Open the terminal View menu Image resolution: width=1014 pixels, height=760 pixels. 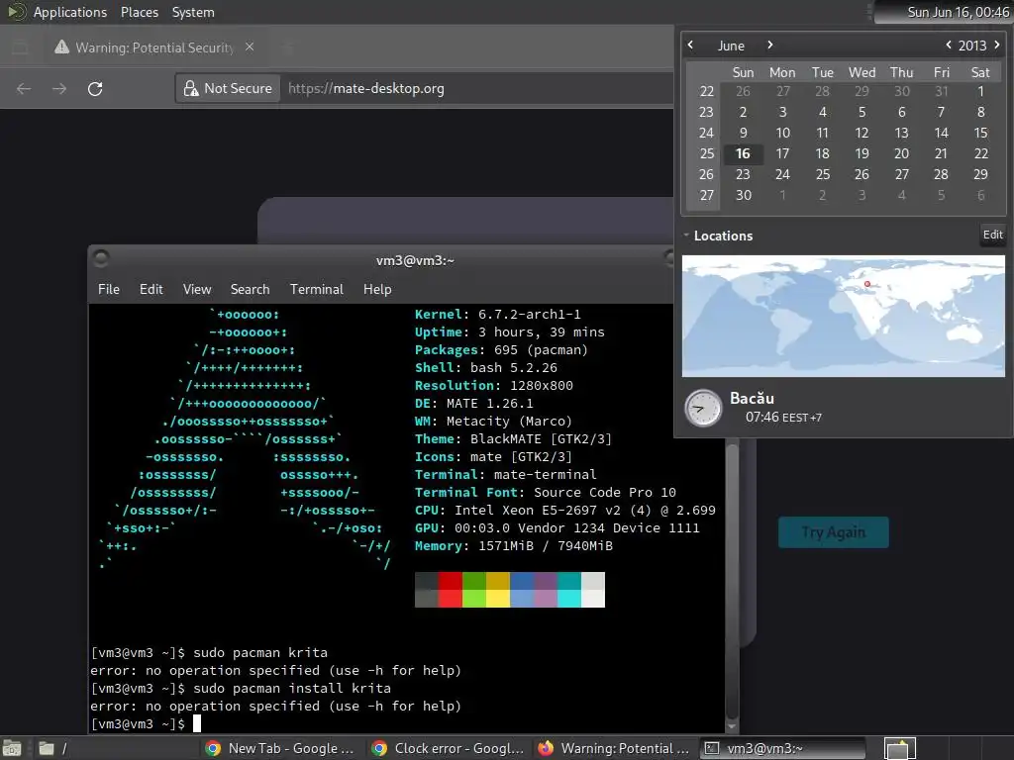coord(197,289)
